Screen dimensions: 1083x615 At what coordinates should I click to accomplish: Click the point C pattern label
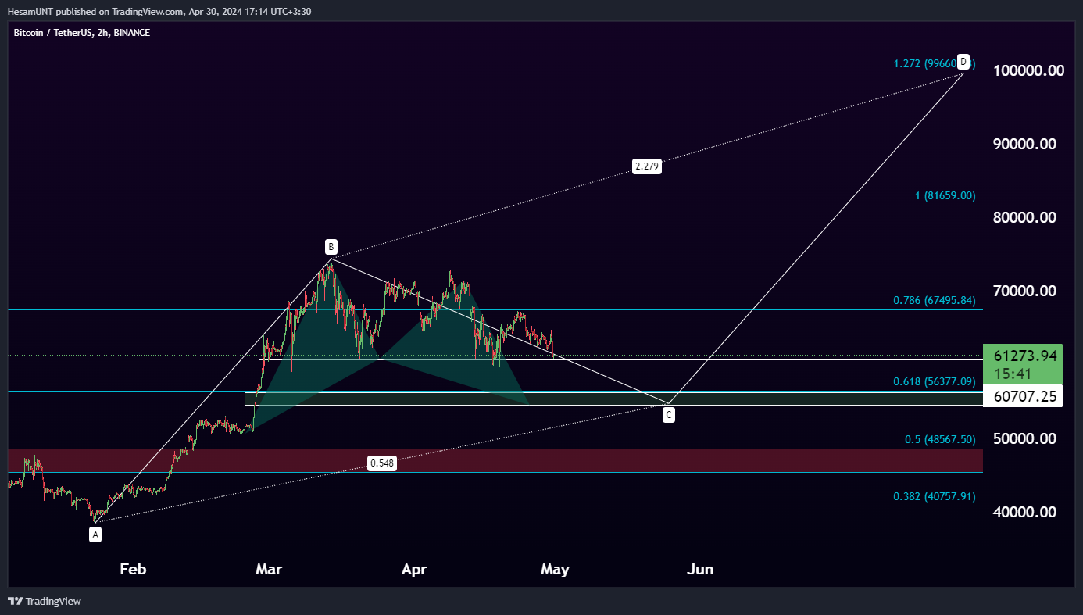point(670,415)
